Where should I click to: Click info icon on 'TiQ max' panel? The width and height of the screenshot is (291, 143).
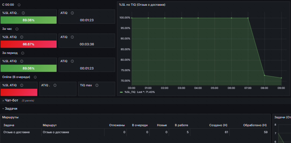pyautogui.click(x=97, y=85)
